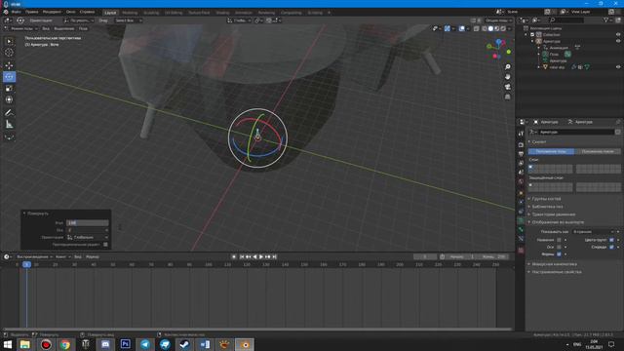Select solid viewport shading mode

(490, 28)
